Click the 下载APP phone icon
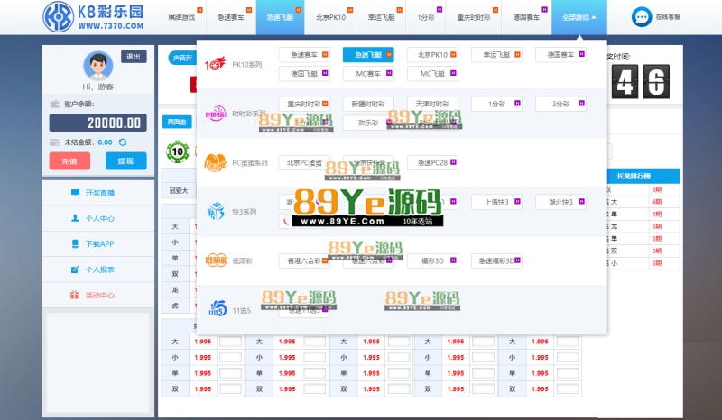This screenshot has width=722, height=420. click(x=75, y=244)
